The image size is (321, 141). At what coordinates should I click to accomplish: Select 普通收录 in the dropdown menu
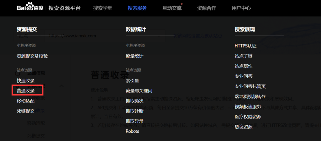(x=26, y=91)
